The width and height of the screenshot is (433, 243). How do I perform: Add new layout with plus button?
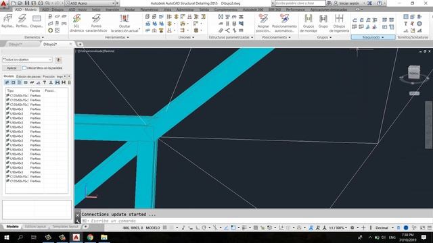click(86, 227)
